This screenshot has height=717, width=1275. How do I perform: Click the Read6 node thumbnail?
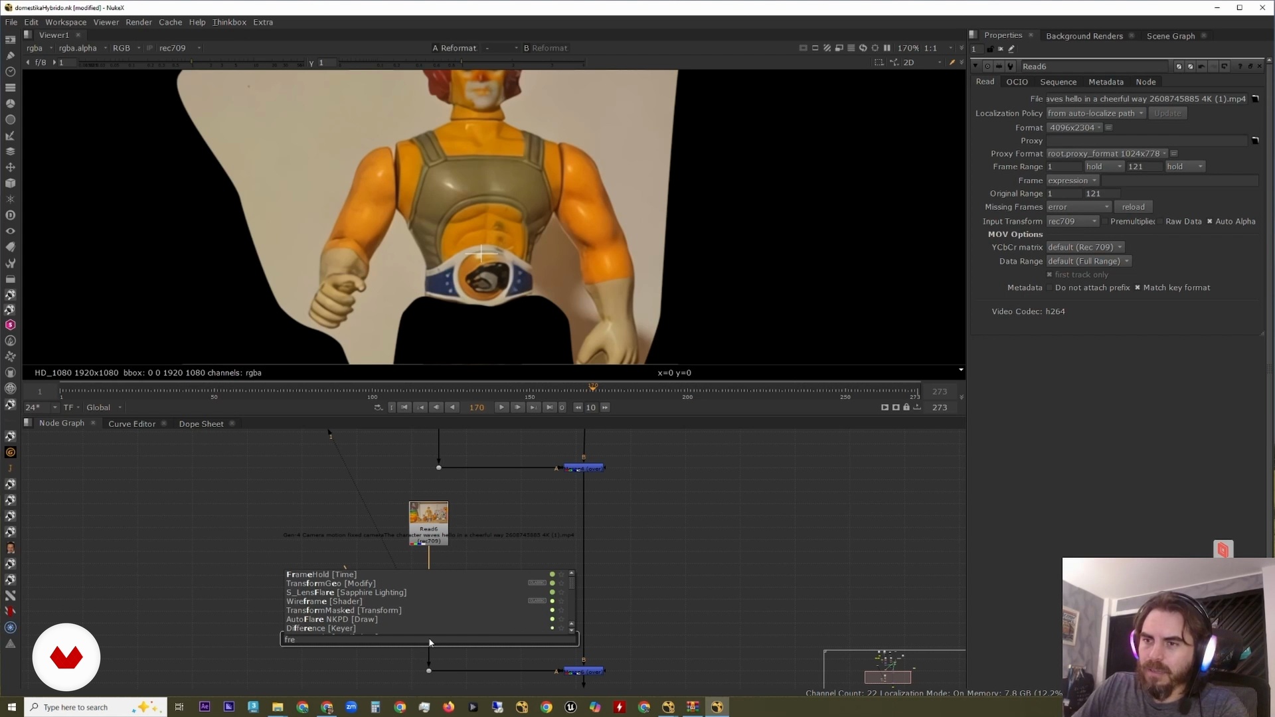(428, 513)
